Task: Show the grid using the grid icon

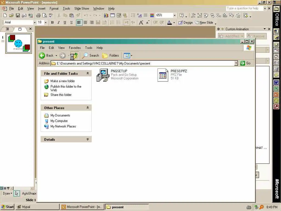Action: [145, 15]
